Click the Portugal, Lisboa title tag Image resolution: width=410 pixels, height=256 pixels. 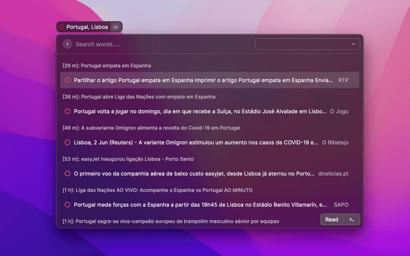point(87,27)
